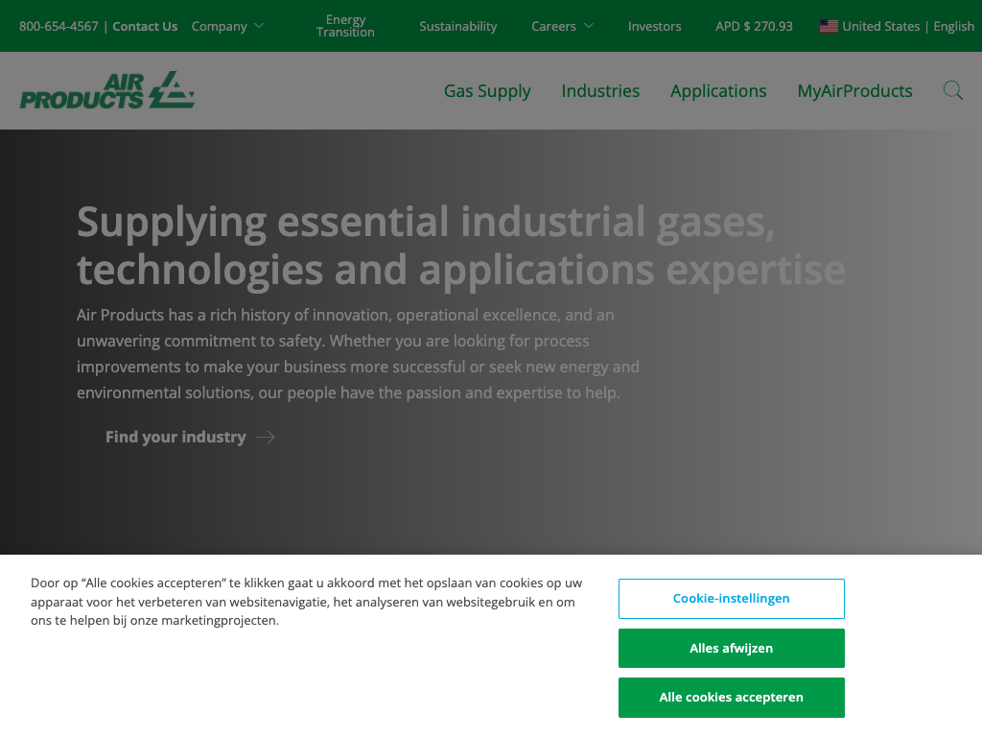Click the hero headline about supplying industrial gases
This screenshot has width=982, height=737.
click(x=461, y=247)
